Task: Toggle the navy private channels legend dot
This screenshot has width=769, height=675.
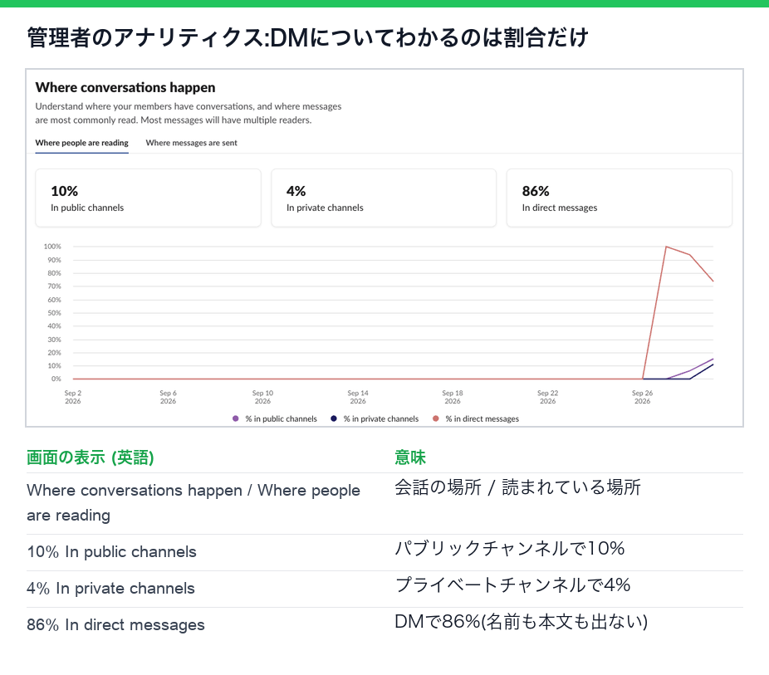Action: pos(334,418)
